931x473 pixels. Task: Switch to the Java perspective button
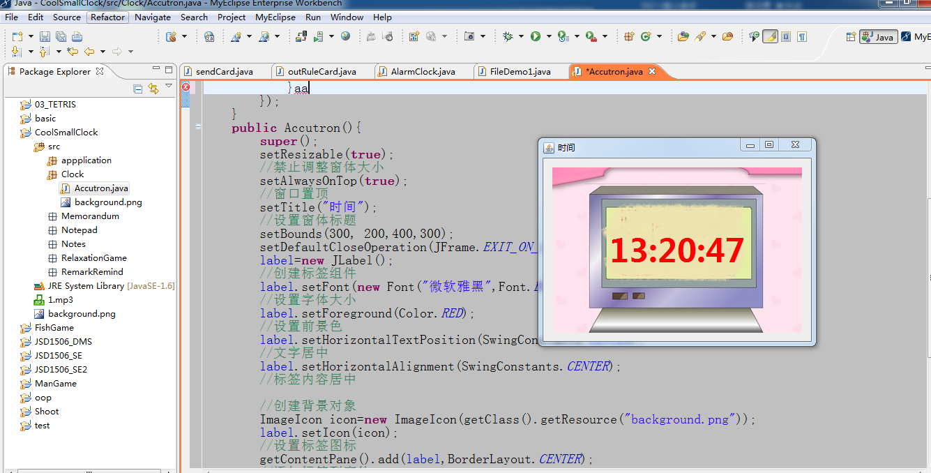[x=878, y=37]
